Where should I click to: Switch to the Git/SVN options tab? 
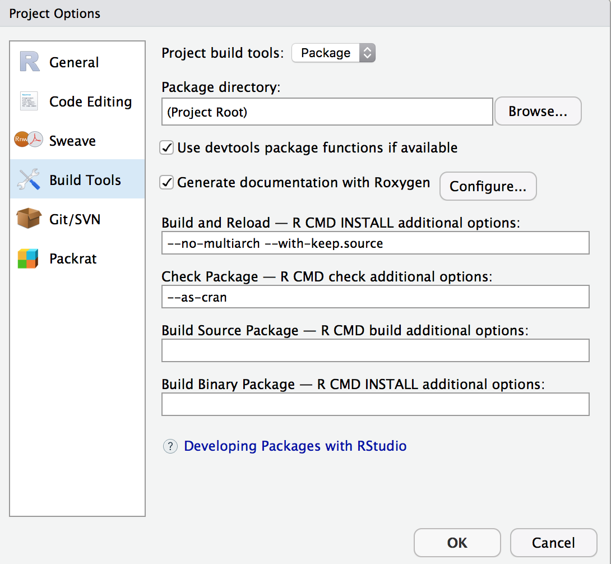point(74,219)
